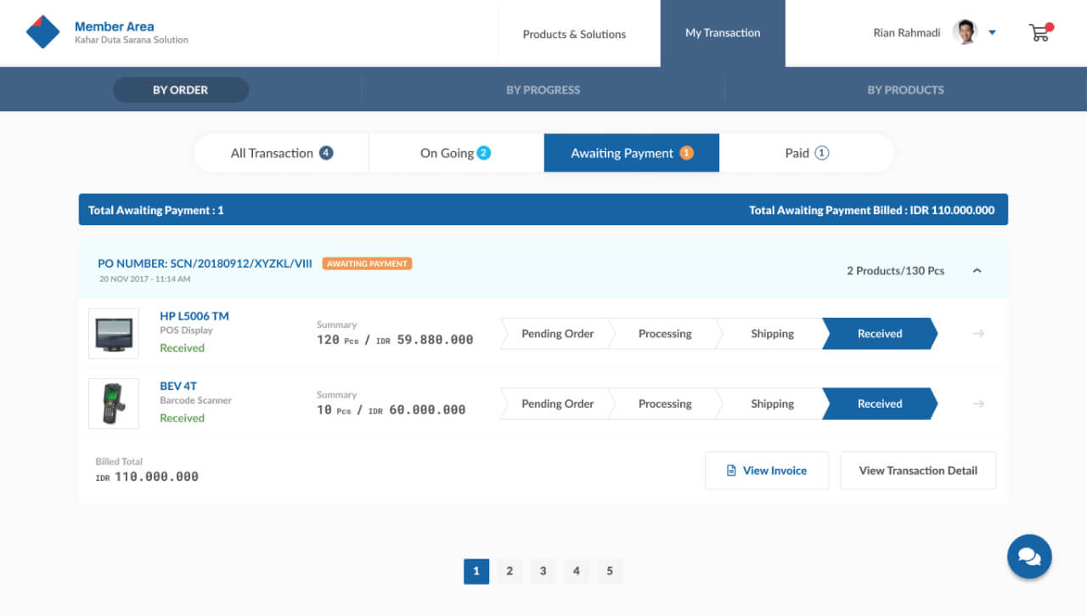Image resolution: width=1087 pixels, height=616 pixels.
Task: Go to page 3 in pagination
Action: coord(543,571)
